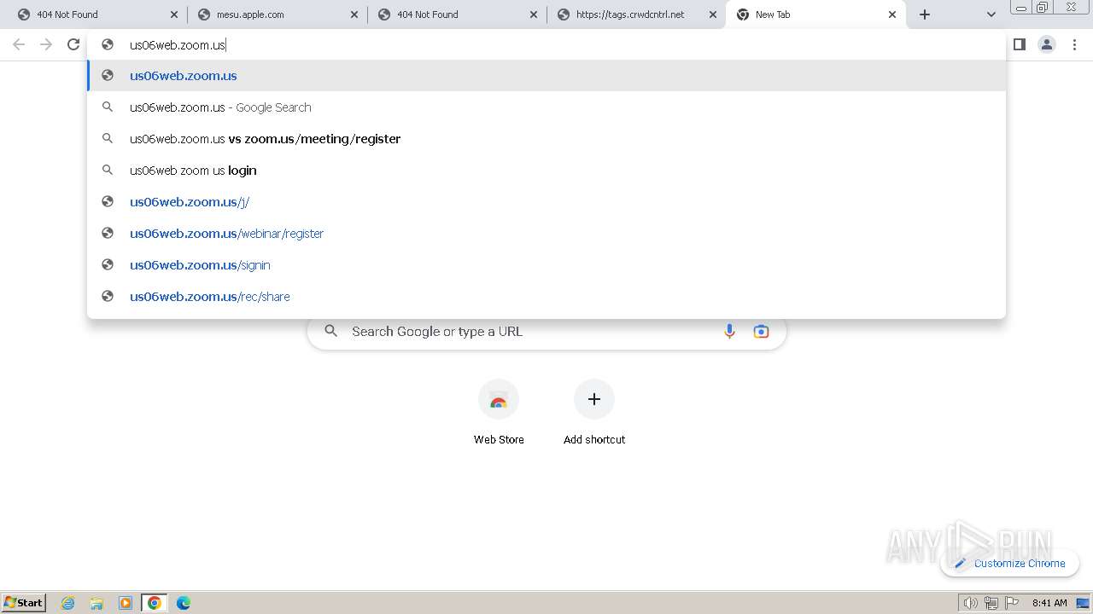The image size is (1093, 614).
Task: Open the us06web.zoom.us/signin suggestion
Action: click(x=546, y=265)
